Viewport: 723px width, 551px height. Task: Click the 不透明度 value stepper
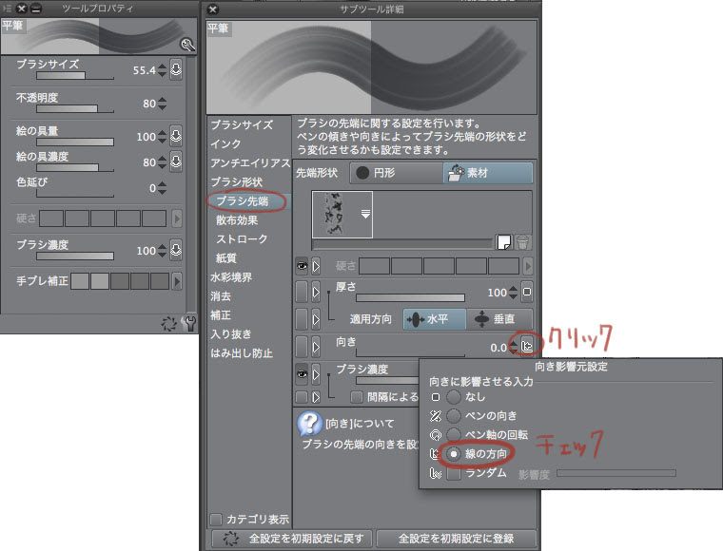162,104
